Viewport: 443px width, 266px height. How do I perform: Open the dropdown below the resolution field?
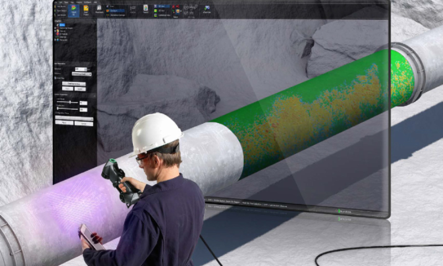(x=81, y=74)
